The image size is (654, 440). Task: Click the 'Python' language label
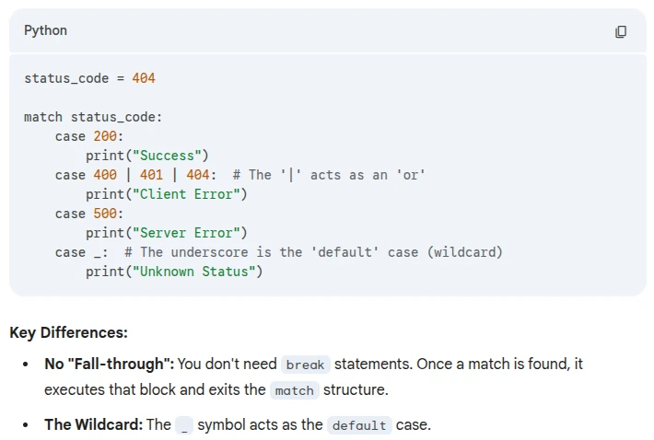pyautogui.click(x=45, y=30)
